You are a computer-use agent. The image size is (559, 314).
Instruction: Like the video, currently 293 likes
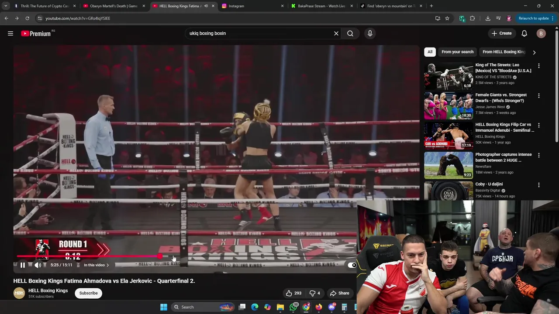tap(293, 293)
